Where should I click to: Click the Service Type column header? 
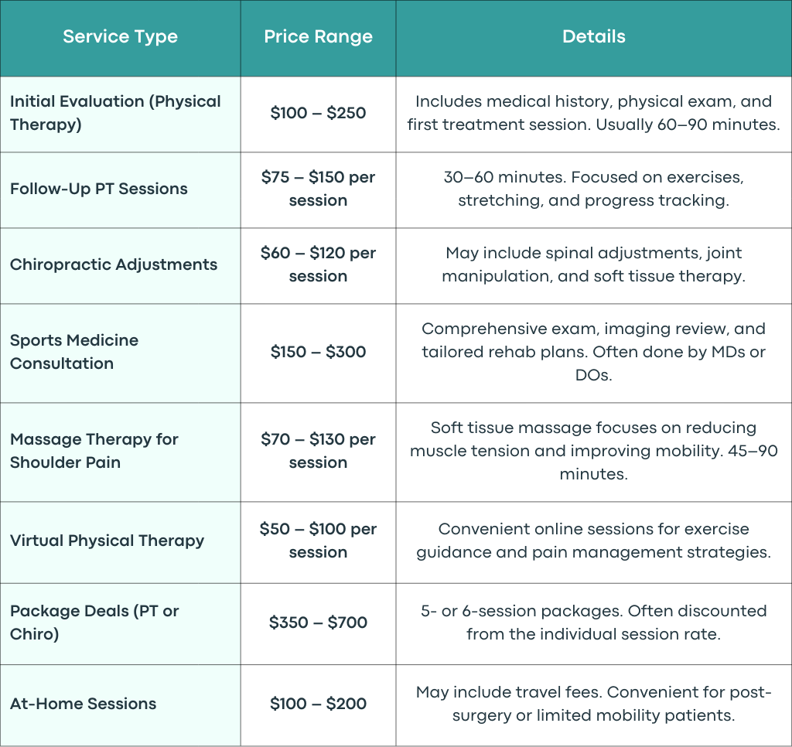[120, 38]
